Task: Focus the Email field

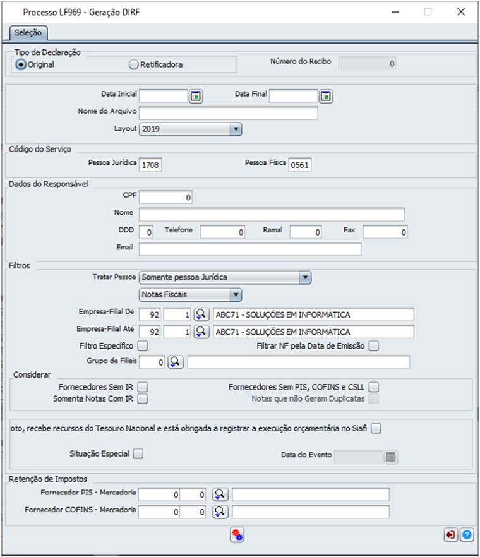Action: [250, 249]
